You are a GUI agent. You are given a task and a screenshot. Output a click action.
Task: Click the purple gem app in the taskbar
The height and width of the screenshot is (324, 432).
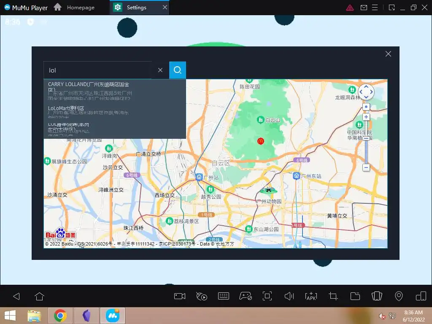(x=86, y=316)
